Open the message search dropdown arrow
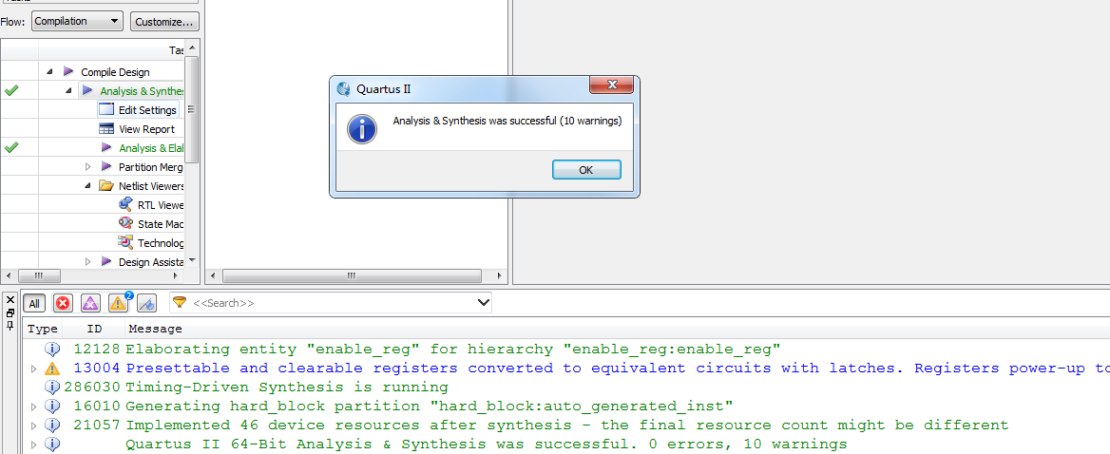 pos(484,303)
